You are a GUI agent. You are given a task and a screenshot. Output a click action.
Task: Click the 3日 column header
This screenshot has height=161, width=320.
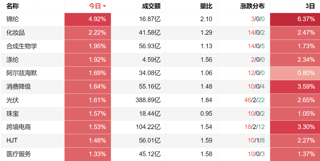click(x=310, y=6)
